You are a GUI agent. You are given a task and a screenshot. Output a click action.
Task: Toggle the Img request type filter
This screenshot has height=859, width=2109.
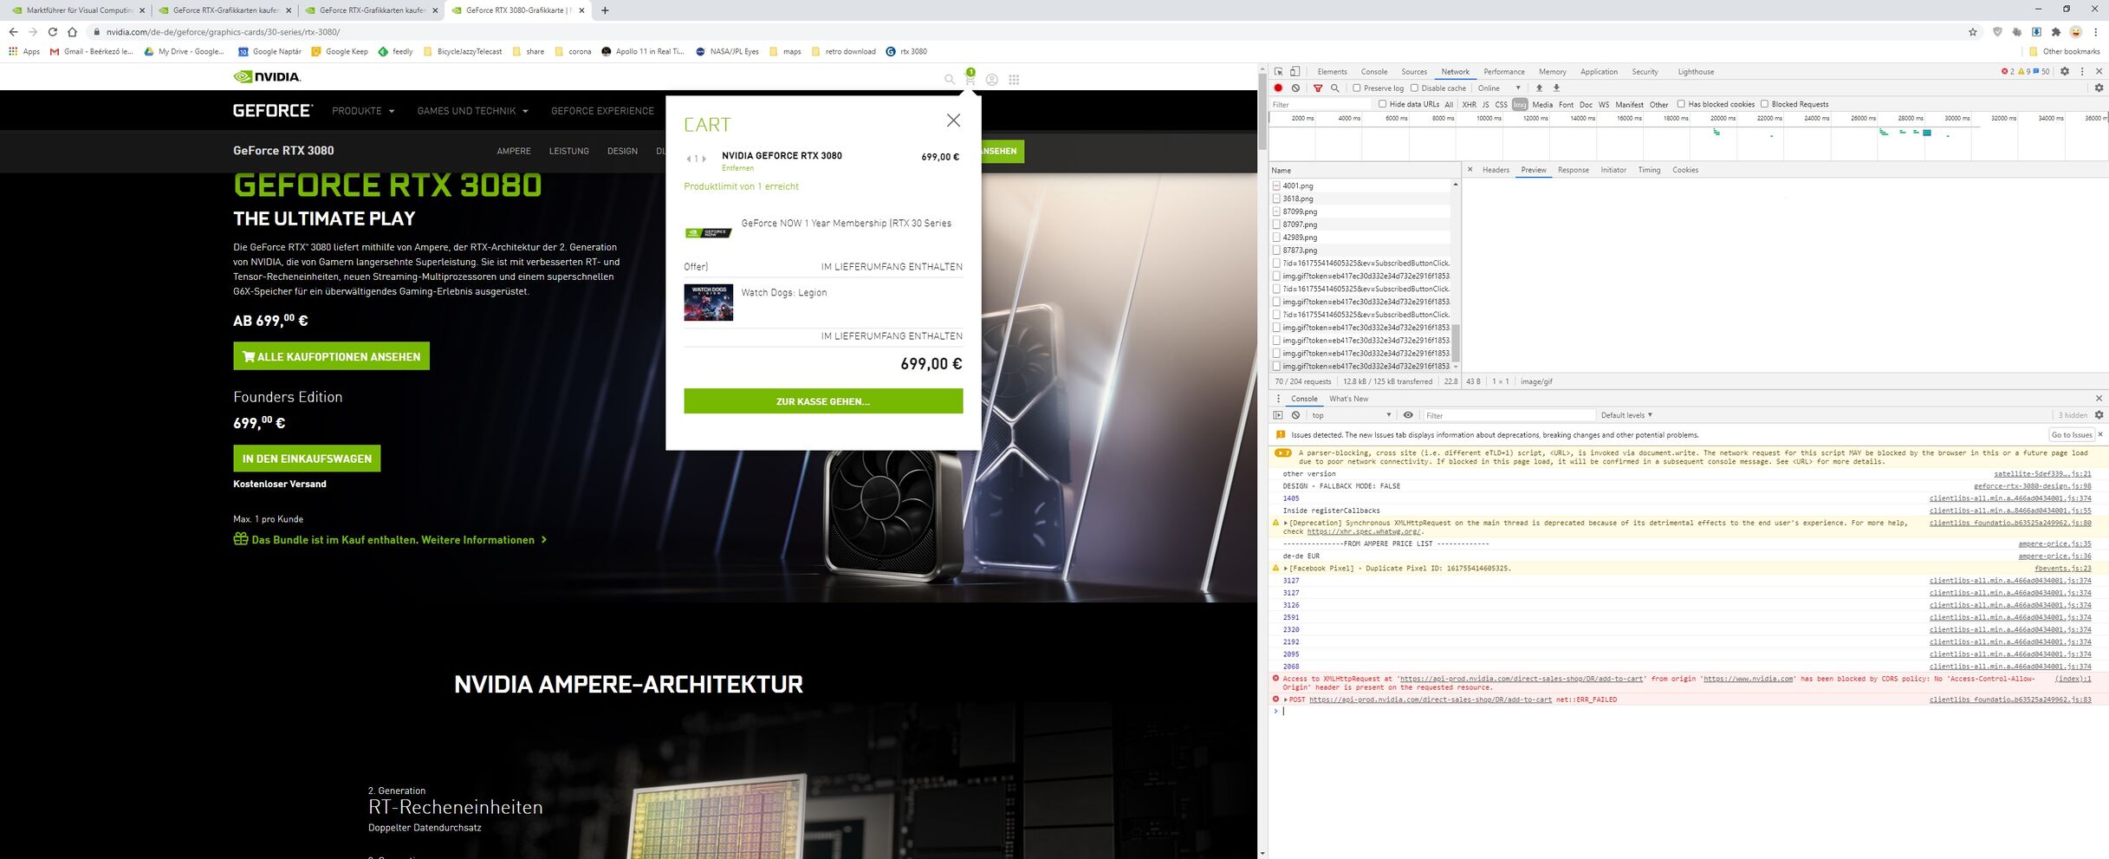click(x=1520, y=105)
